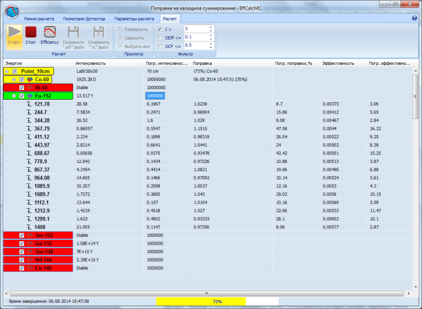Viewport: 422px width, 309px height.
Task: Collapse the Eu-152 tree node
Action: (14, 96)
